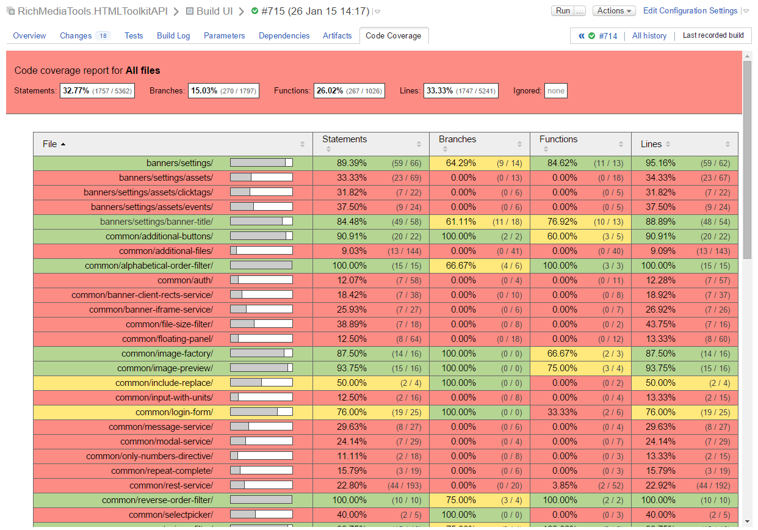This screenshot has height=530, width=758.
Task: Open common/rest-service/ link
Action: point(171,485)
